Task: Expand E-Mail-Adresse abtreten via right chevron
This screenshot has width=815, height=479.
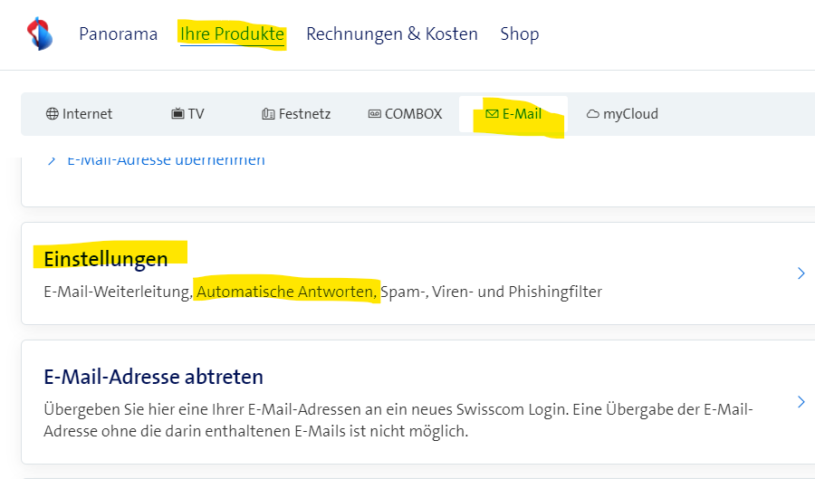Action: (801, 402)
